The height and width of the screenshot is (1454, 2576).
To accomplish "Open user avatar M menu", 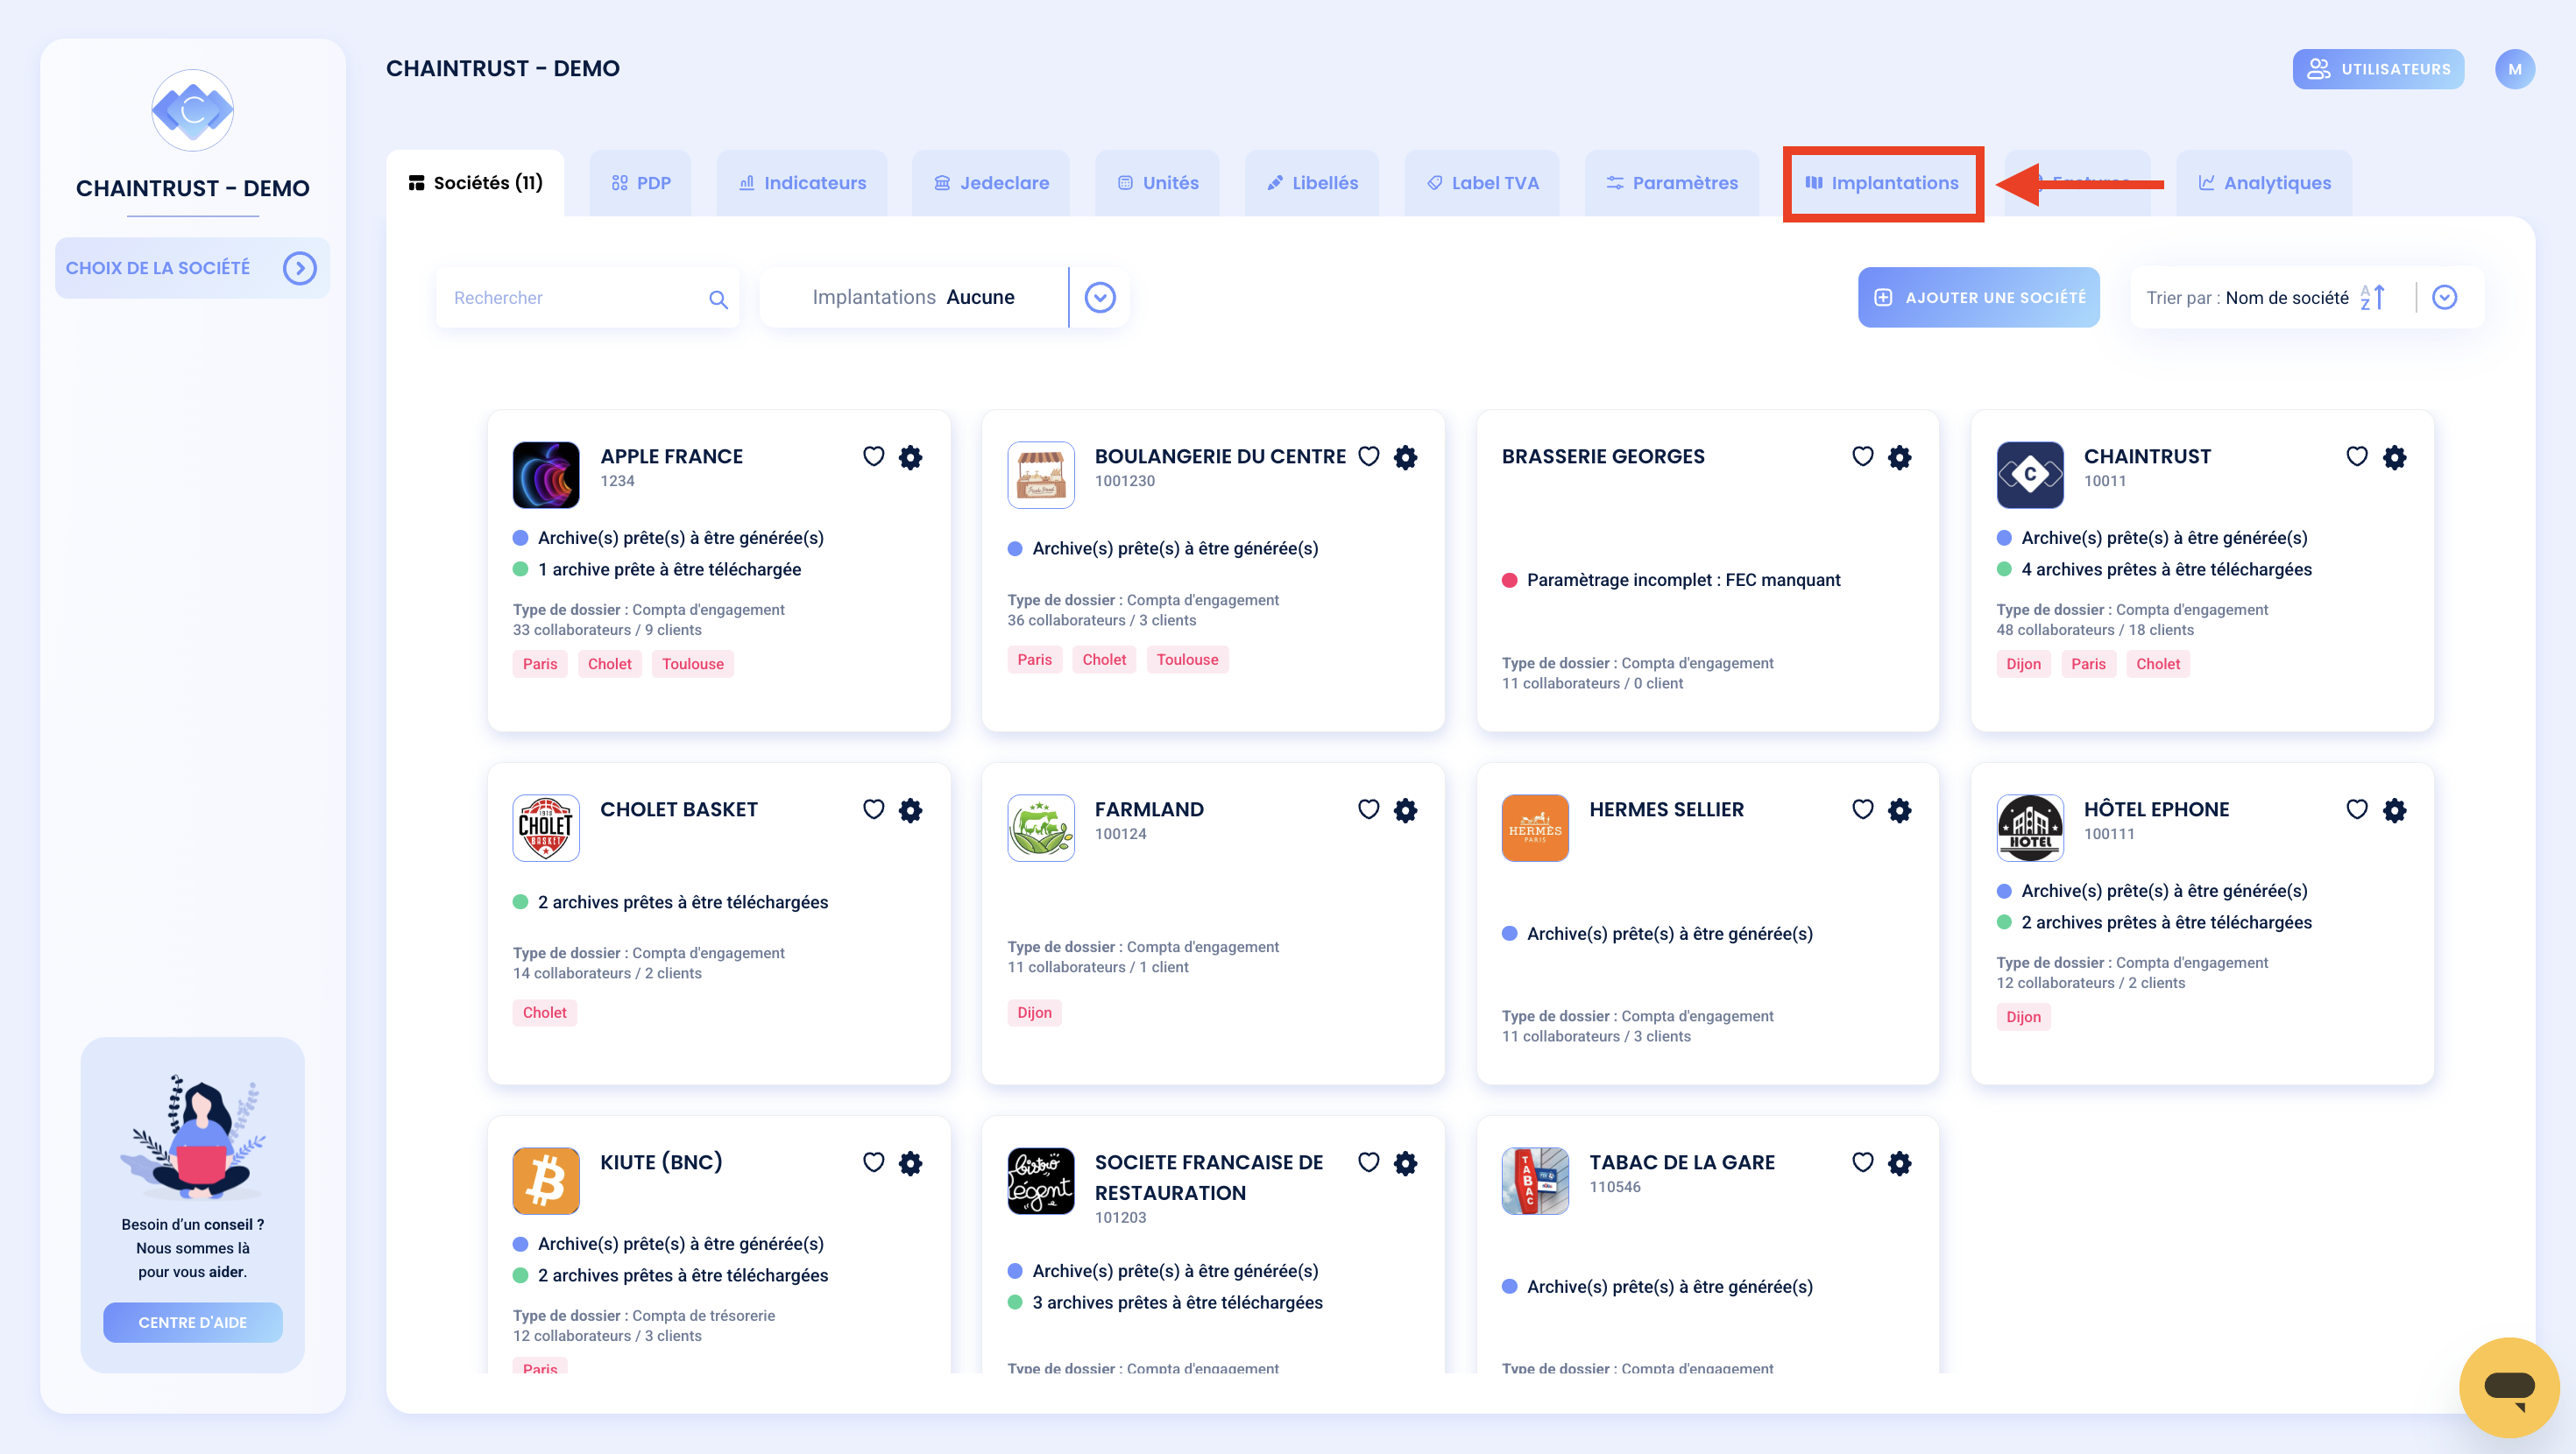I will point(2514,69).
